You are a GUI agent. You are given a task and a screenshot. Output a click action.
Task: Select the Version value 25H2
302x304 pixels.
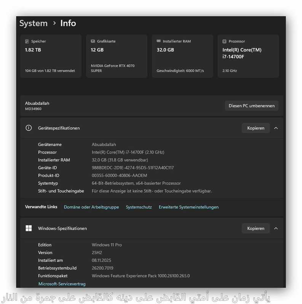point(97,253)
